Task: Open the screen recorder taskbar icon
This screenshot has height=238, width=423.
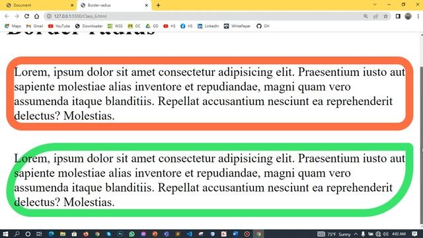Action: pyautogui.click(x=247, y=234)
